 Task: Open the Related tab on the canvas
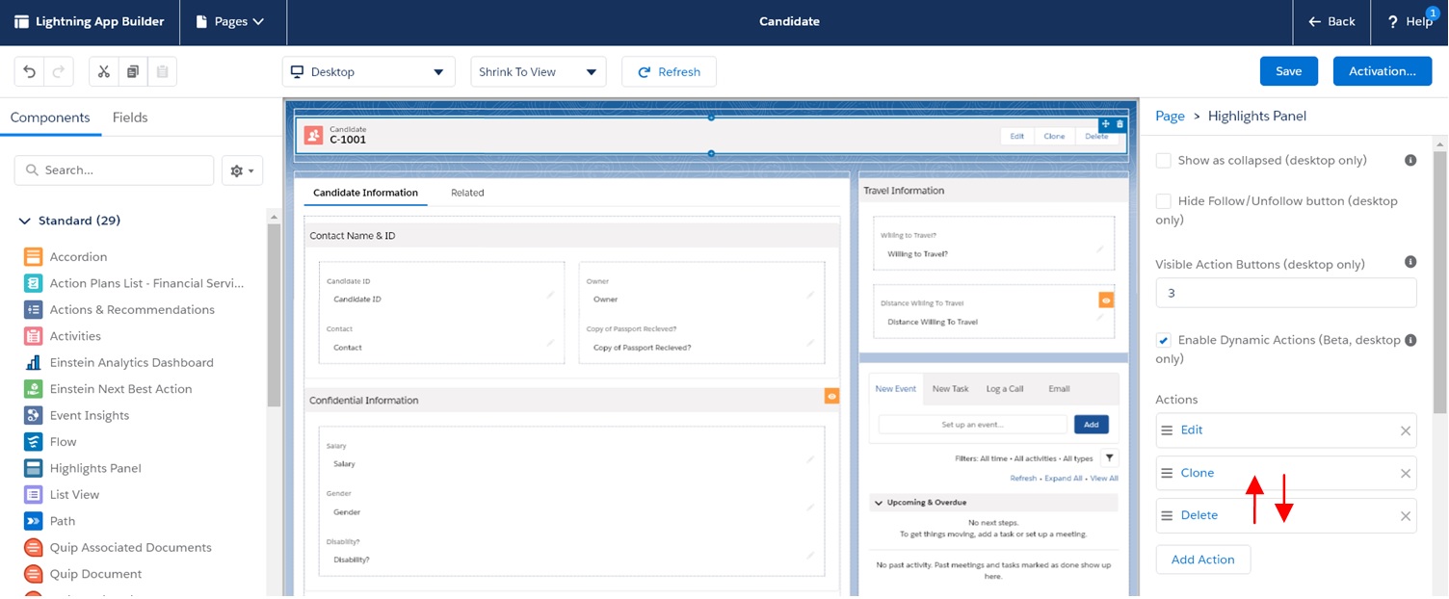coord(467,193)
